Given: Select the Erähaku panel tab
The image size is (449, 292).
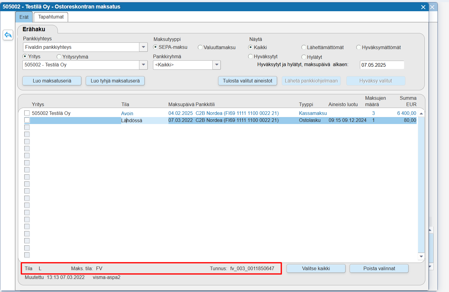Looking at the screenshot, I should [x=34, y=29].
